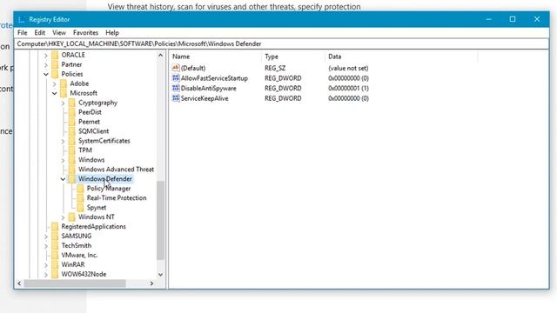This screenshot has height=313, width=557.
Task: Click the Partner folder icon
Action: 55,64
